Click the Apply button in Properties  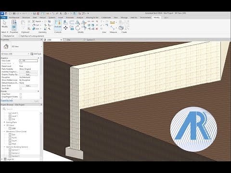36,101
